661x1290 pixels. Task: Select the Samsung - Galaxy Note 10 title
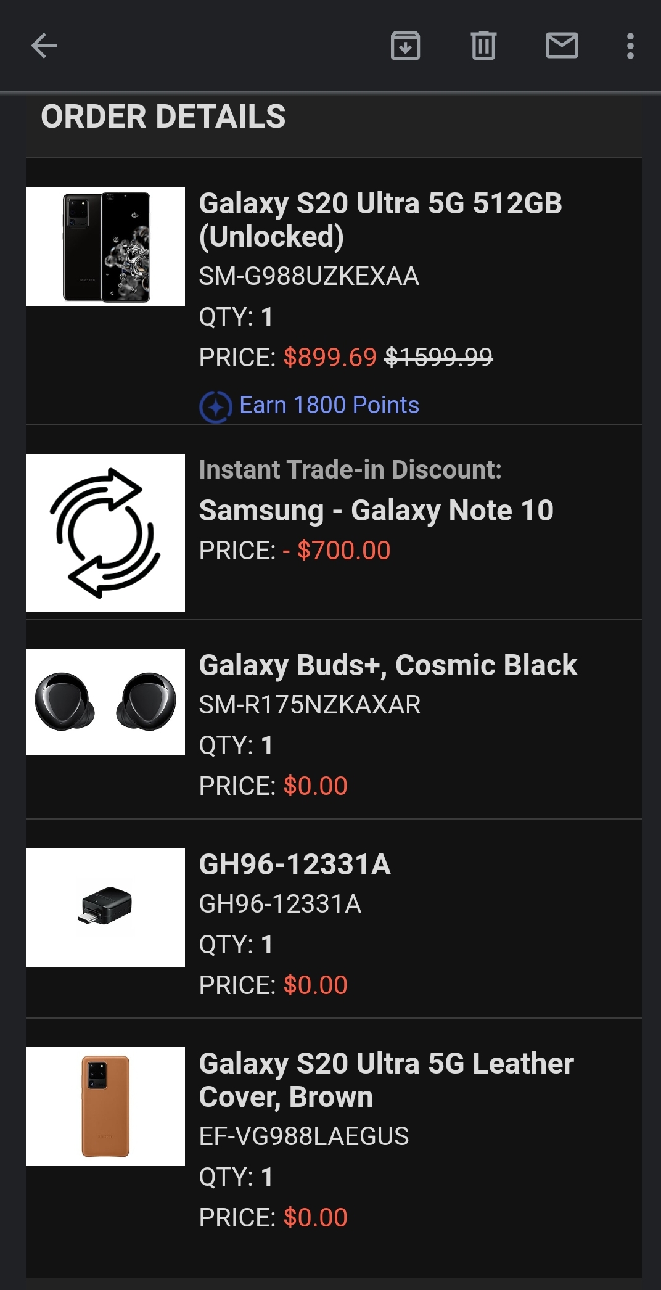pos(376,511)
